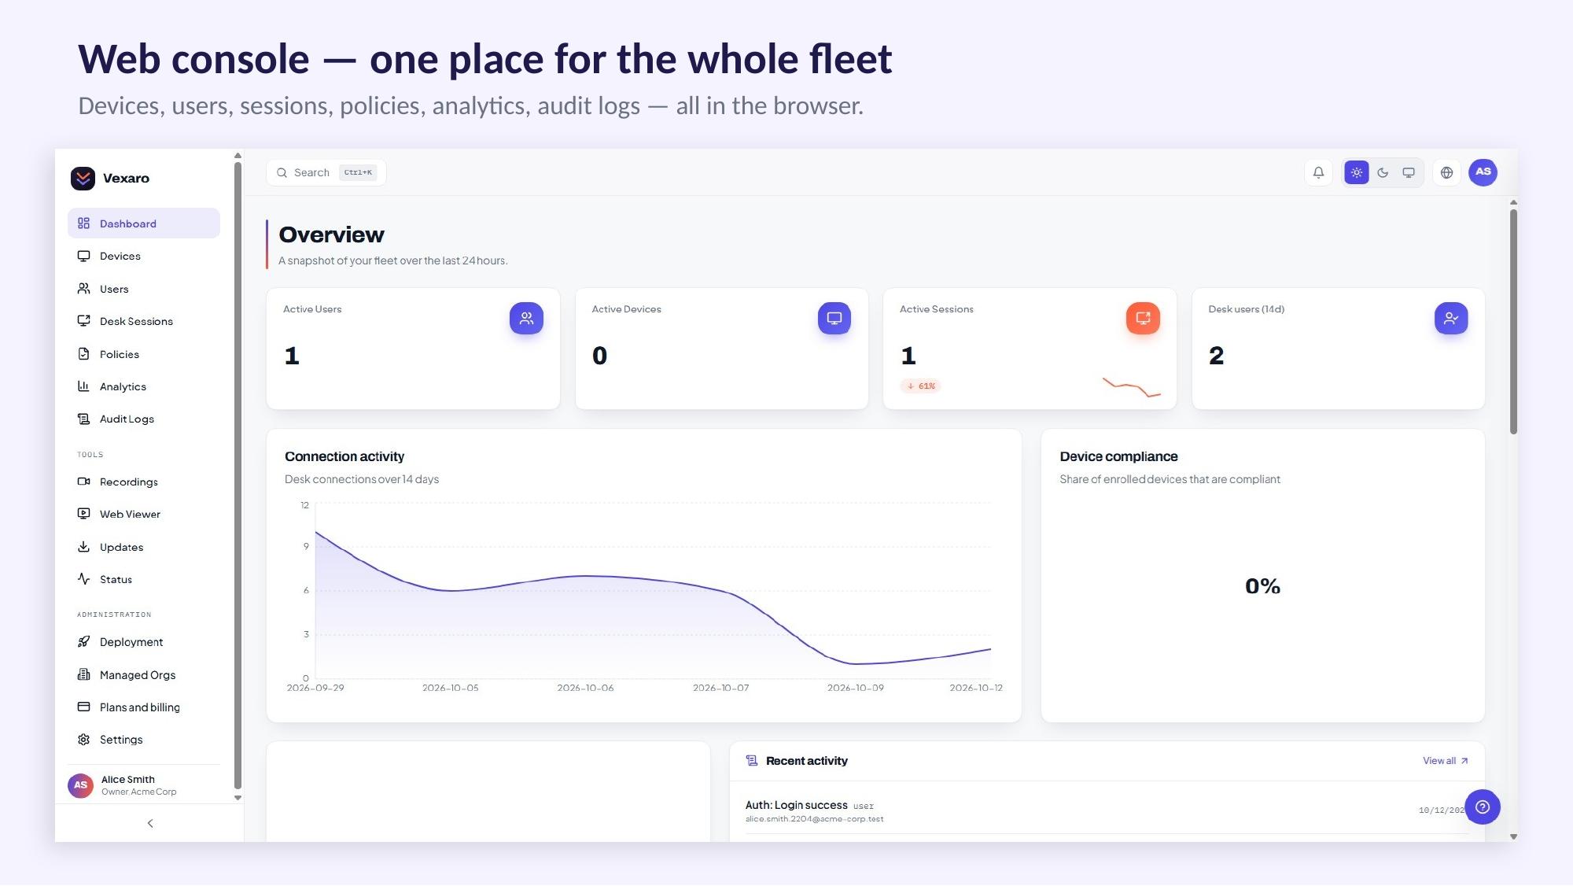
Task: Open help question mark button
Action: tap(1483, 807)
